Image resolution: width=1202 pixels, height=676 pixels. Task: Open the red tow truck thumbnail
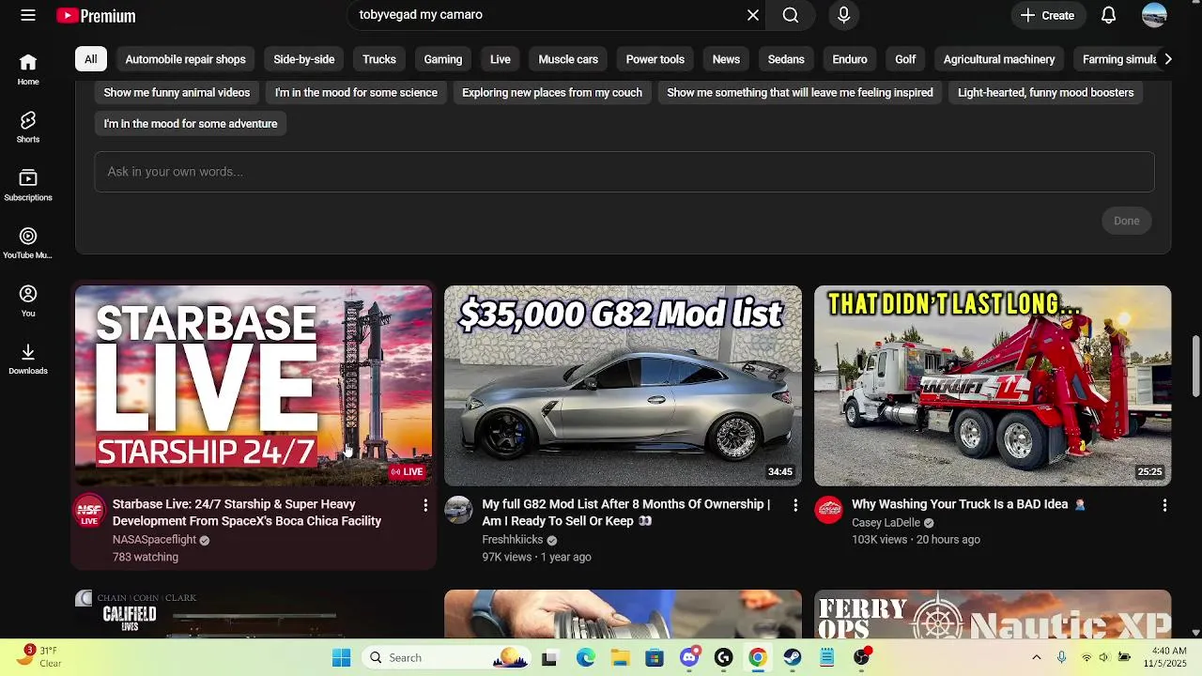click(993, 386)
